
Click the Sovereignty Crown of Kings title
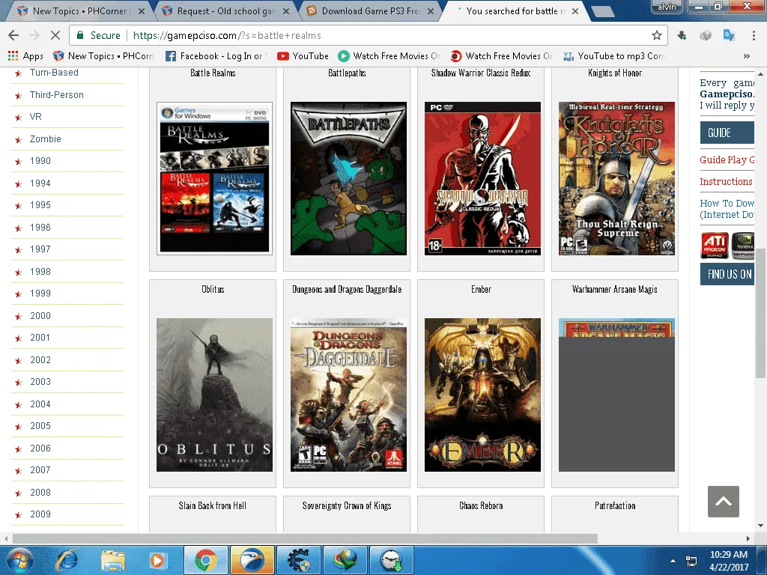pyautogui.click(x=347, y=505)
